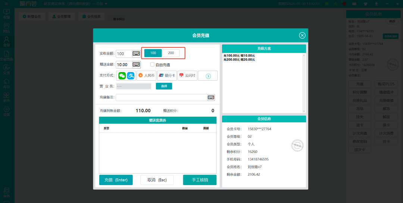The image size is (403, 203).
Task: Select the 200 preset amount
Action: click(171, 53)
